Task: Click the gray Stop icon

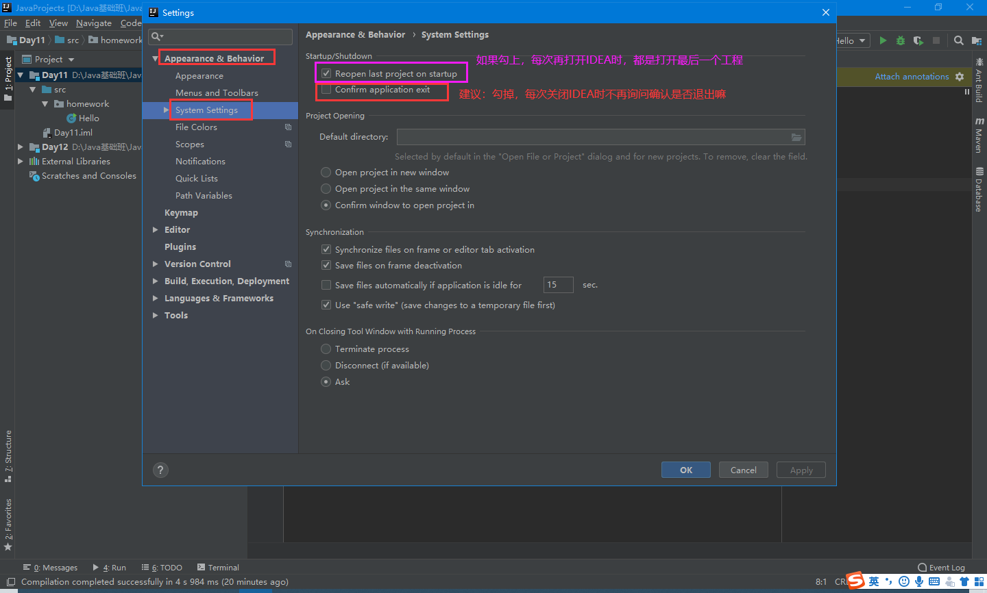Action: coord(936,40)
